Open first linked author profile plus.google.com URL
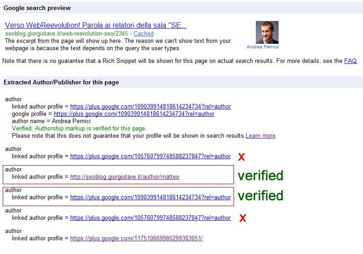This screenshot has height=254, width=363. (x=150, y=107)
